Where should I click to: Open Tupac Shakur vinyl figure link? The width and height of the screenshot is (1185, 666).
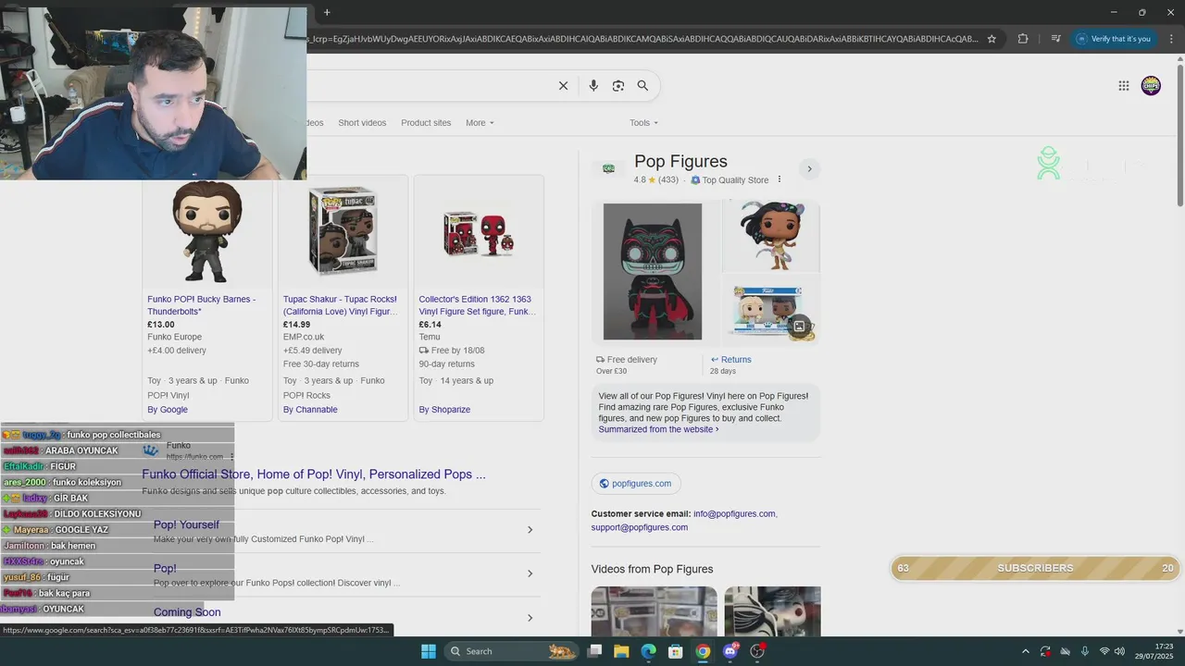[340, 305]
